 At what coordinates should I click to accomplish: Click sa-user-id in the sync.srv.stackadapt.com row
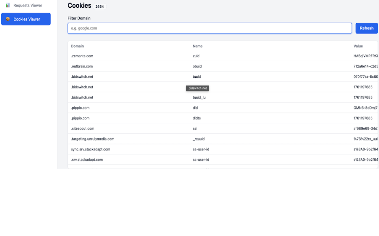click(201, 149)
